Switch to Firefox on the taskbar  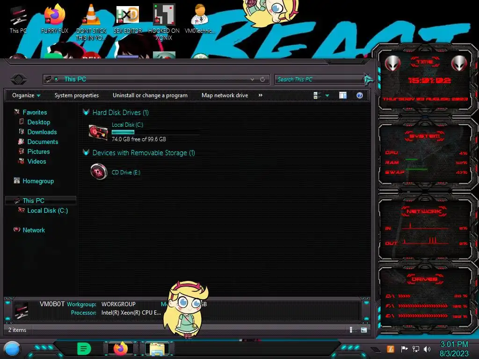click(x=120, y=349)
